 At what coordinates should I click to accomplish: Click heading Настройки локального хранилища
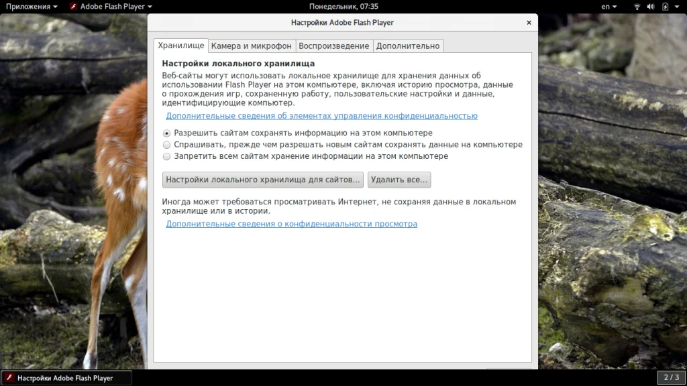click(x=238, y=64)
